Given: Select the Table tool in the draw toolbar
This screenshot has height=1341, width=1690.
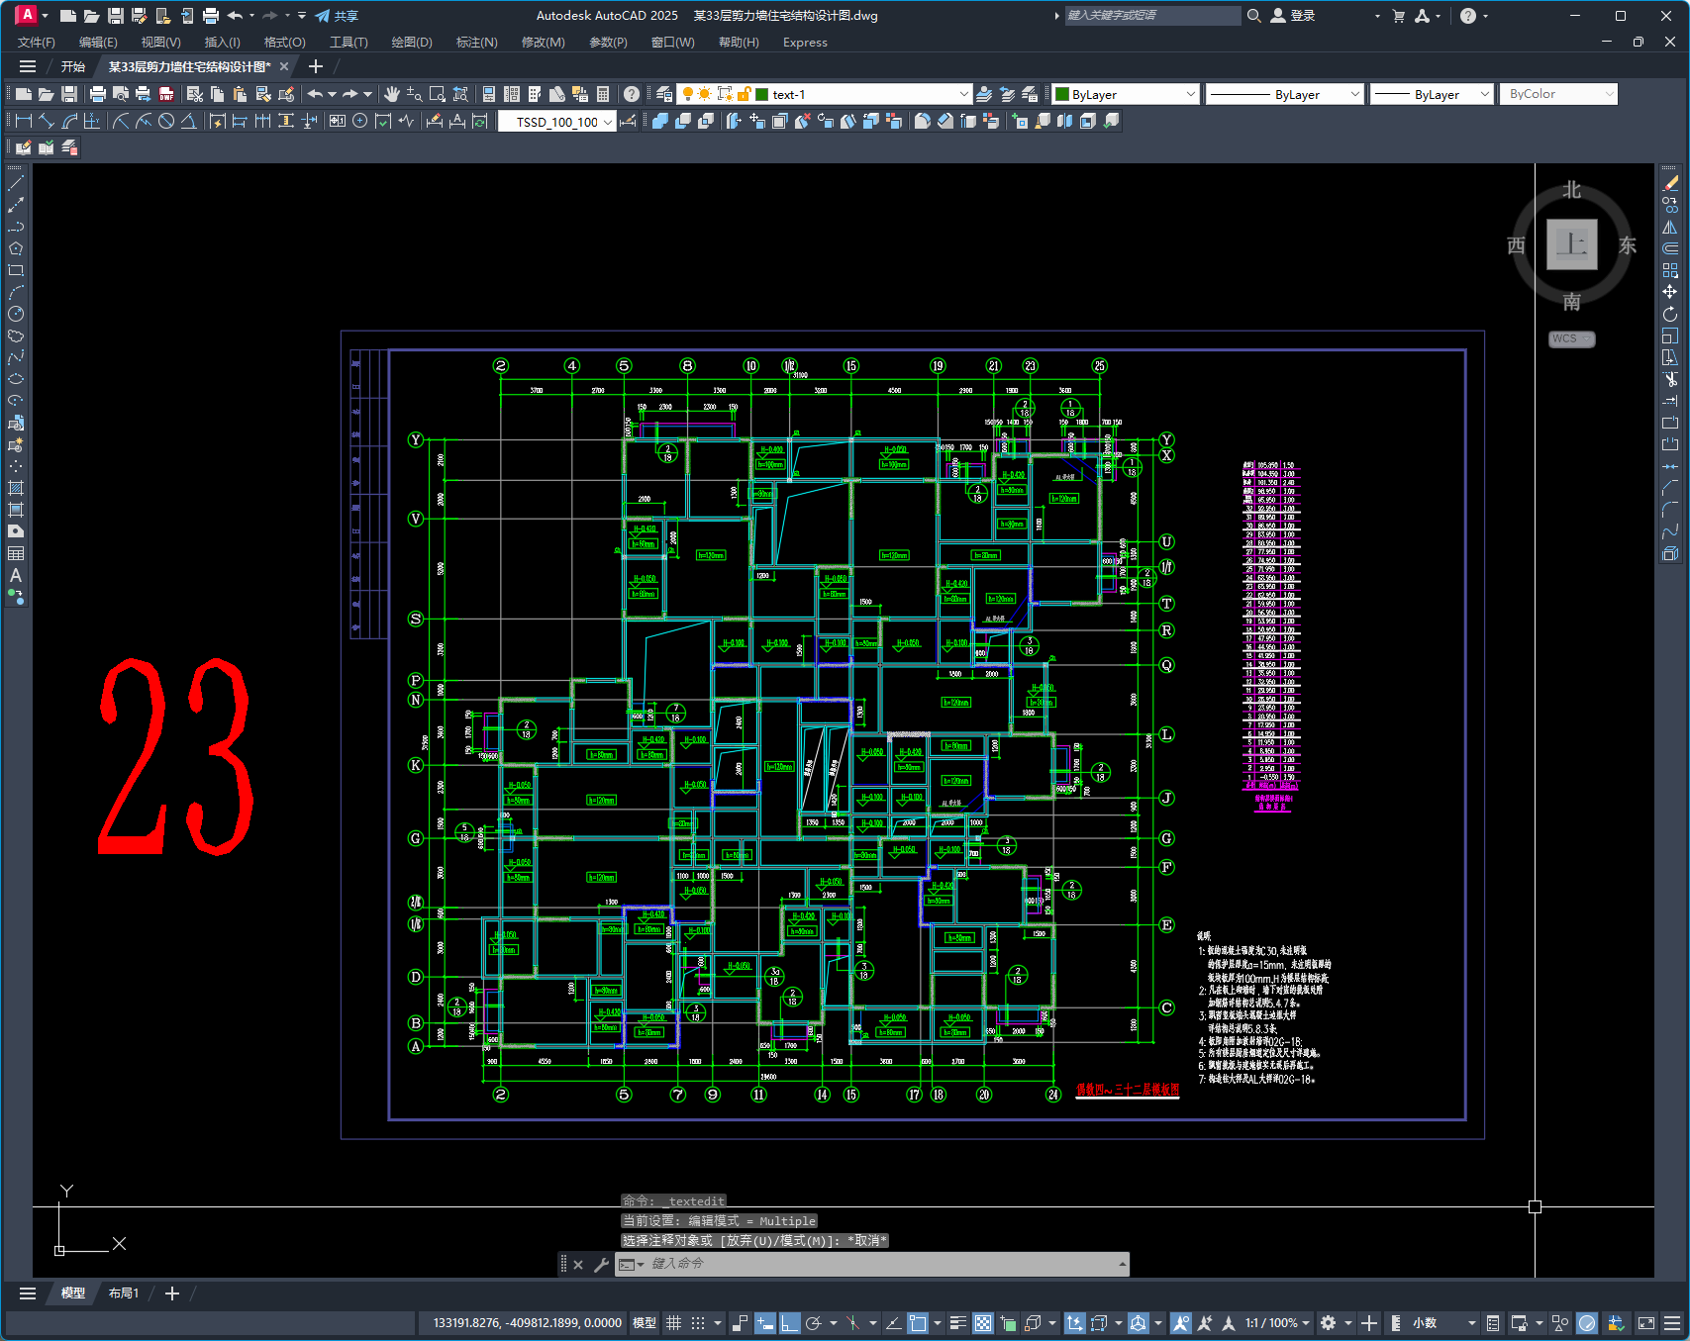Looking at the screenshot, I should click(16, 553).
